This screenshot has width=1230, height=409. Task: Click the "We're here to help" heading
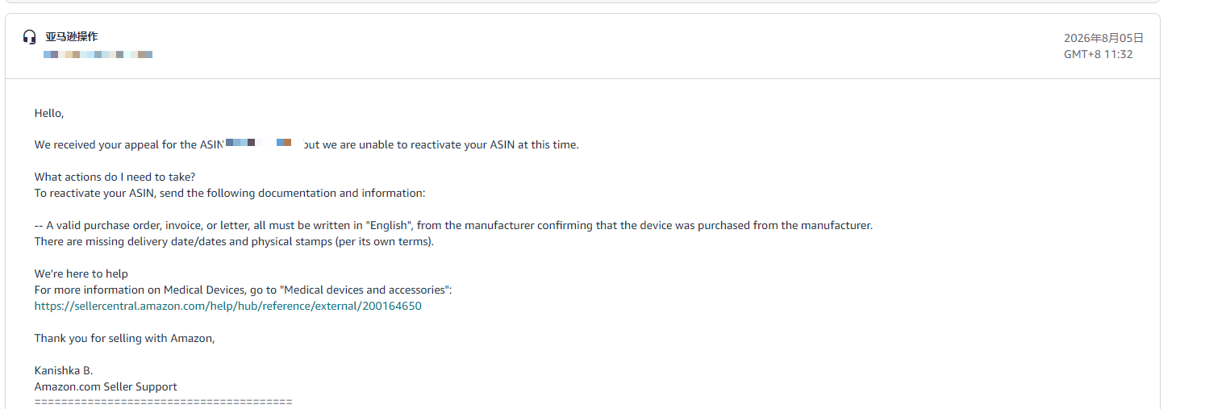point(81,274)
